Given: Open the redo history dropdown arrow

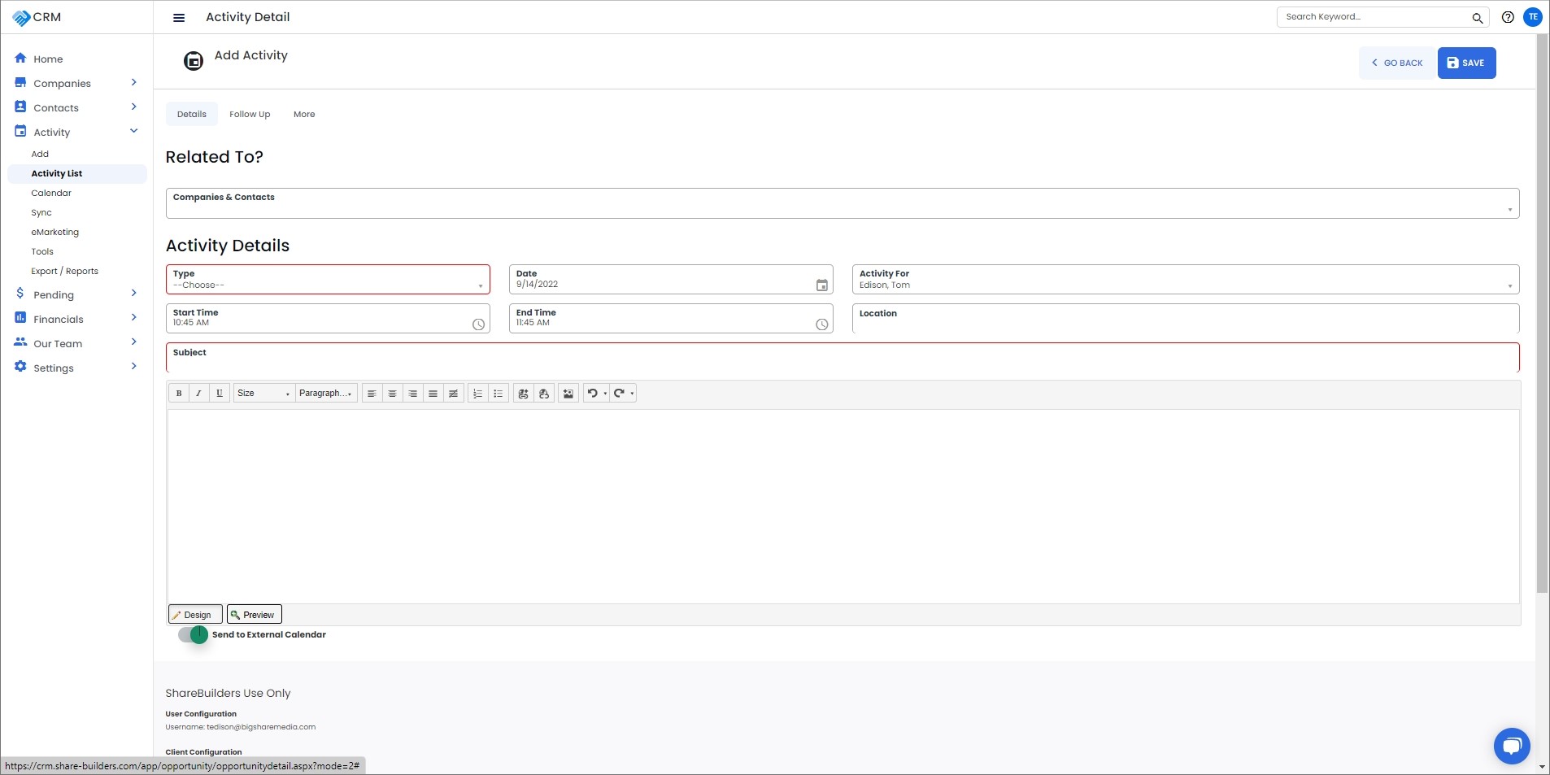Looking at the screenshot, I should (x=632, y=394).
